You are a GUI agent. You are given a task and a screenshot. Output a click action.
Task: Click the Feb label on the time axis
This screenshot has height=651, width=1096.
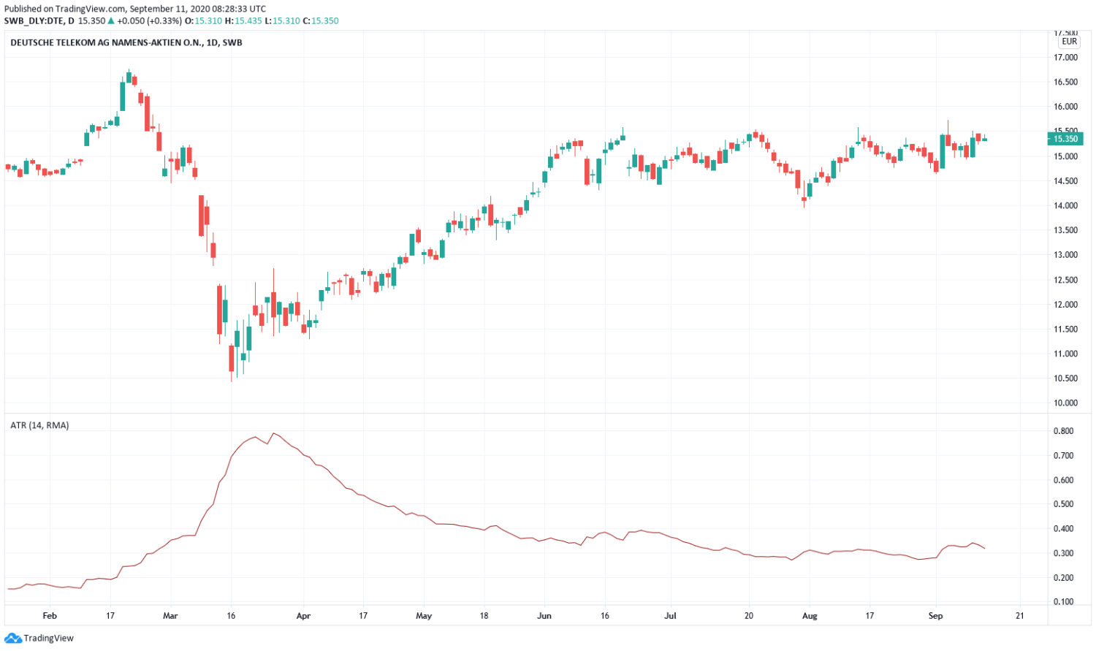click(50, 616)
